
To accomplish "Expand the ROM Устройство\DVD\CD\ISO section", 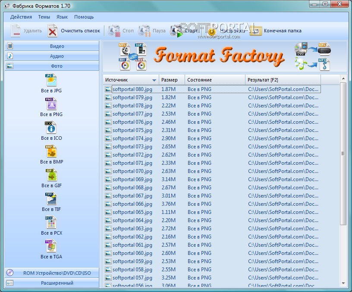I will pos(52,273).
